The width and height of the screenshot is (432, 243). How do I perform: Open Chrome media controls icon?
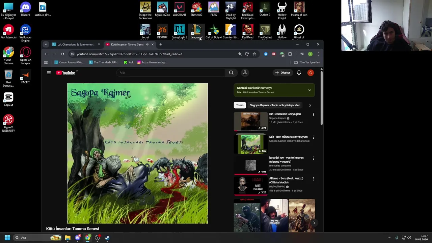pyautogui.click(x=302, y=54)
